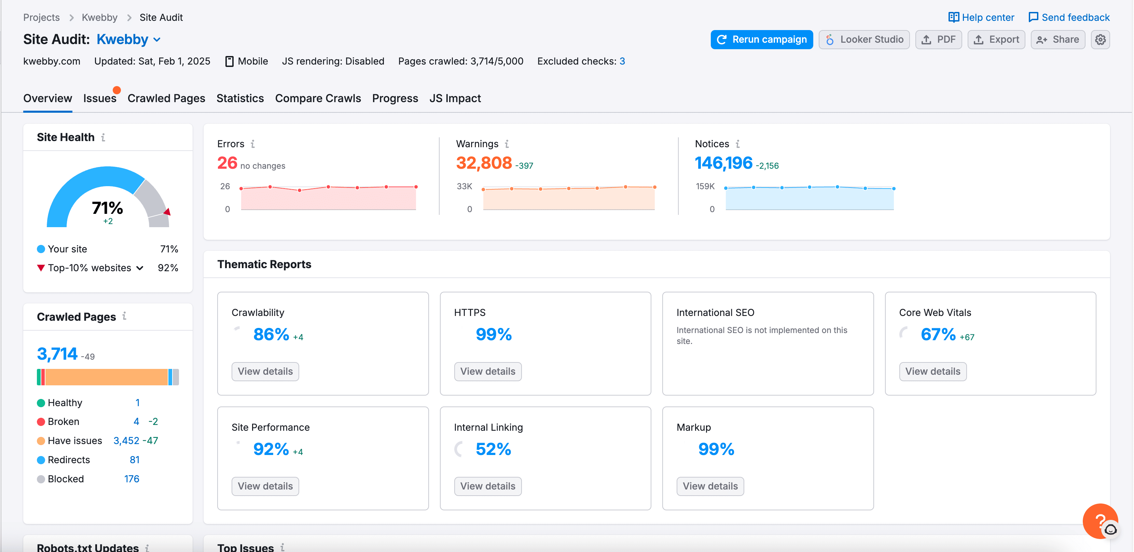Viewport: 1134px width, 552px height.
Task: Click the Healthy pages count 1
Action: [x=137, y=402]
